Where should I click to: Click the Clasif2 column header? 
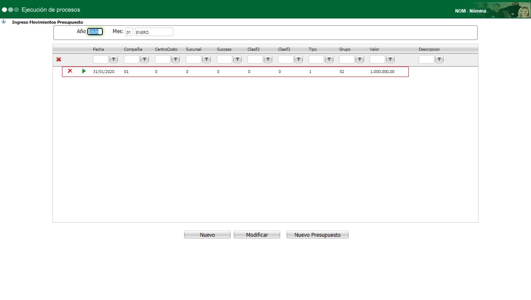coord(253,49)
